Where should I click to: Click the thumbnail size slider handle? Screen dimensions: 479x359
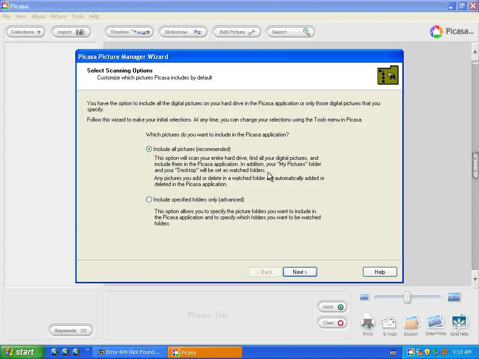point(407,297)
